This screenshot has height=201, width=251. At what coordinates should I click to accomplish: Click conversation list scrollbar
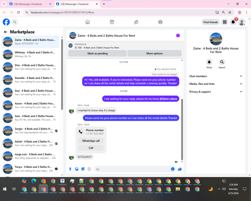62,74
